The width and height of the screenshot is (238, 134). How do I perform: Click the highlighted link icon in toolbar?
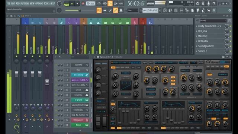116,10
